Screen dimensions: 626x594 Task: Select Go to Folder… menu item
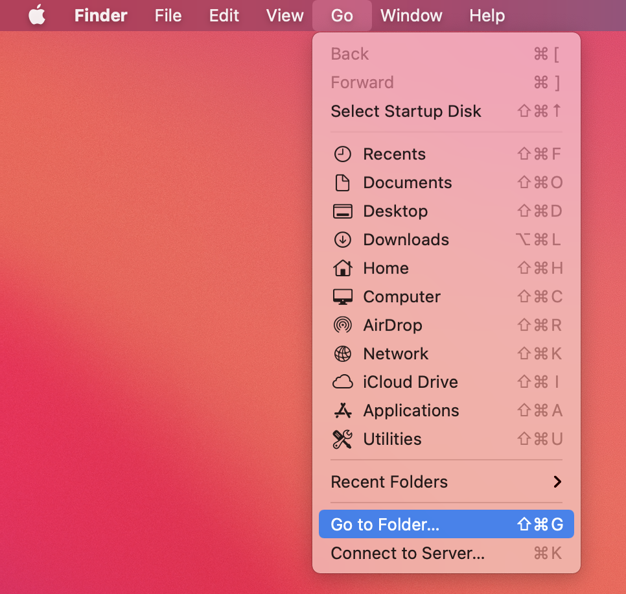click(446, 524)
